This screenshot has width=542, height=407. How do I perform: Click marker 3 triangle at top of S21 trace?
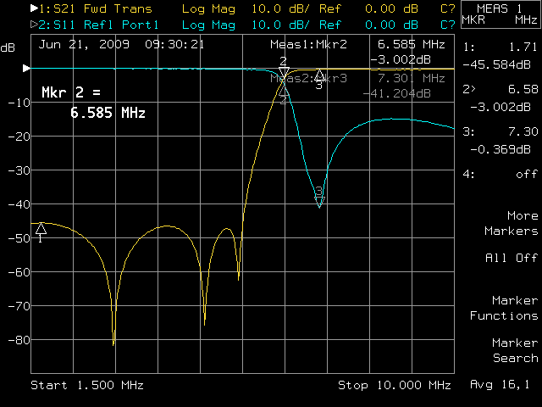[318, 75]
